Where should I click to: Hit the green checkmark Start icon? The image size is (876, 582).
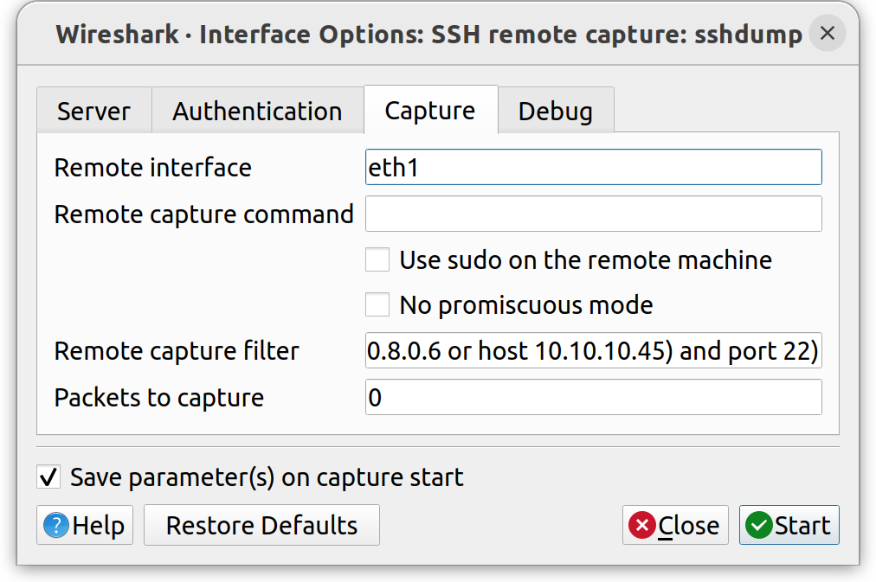[759, 526]
